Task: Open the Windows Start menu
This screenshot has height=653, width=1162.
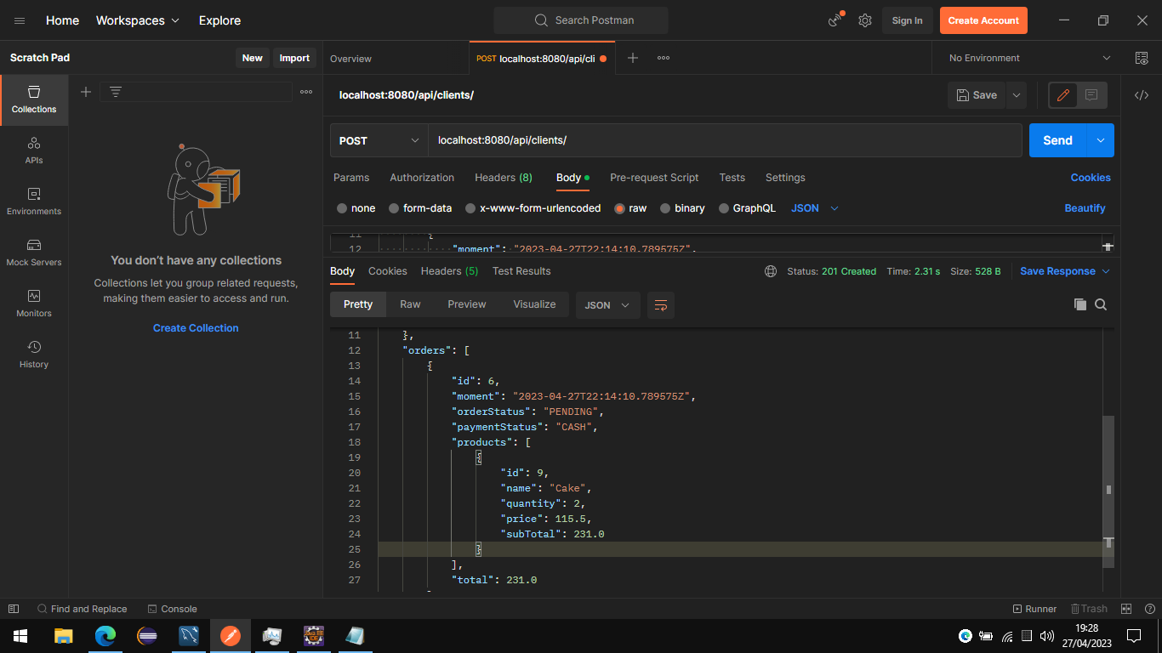Action: 20,636
